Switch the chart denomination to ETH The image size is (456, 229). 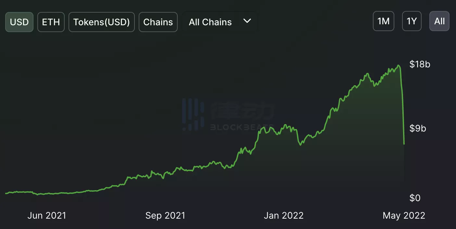(x=51, y=22)
